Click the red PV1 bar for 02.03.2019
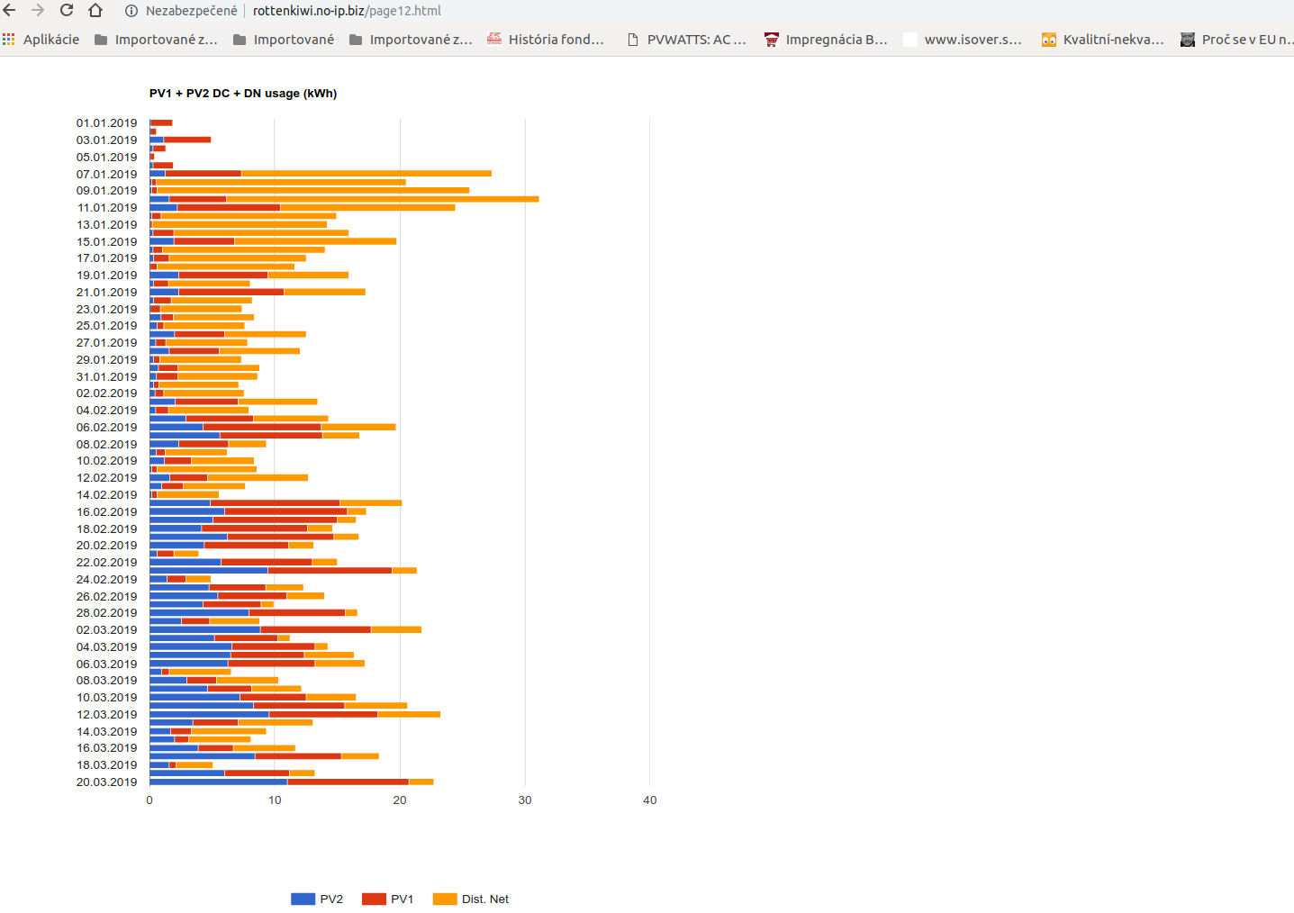The height and width of the screenshot is (913, 1294). pos(316,629)
